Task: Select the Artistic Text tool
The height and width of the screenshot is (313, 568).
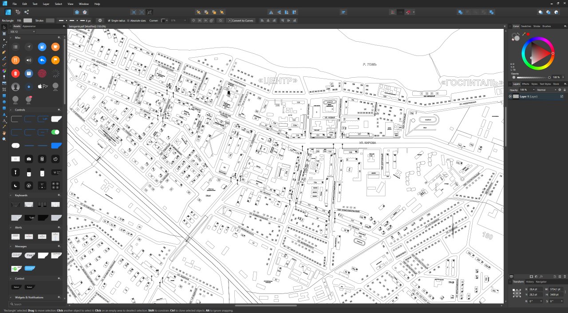Action: point(4,120)
